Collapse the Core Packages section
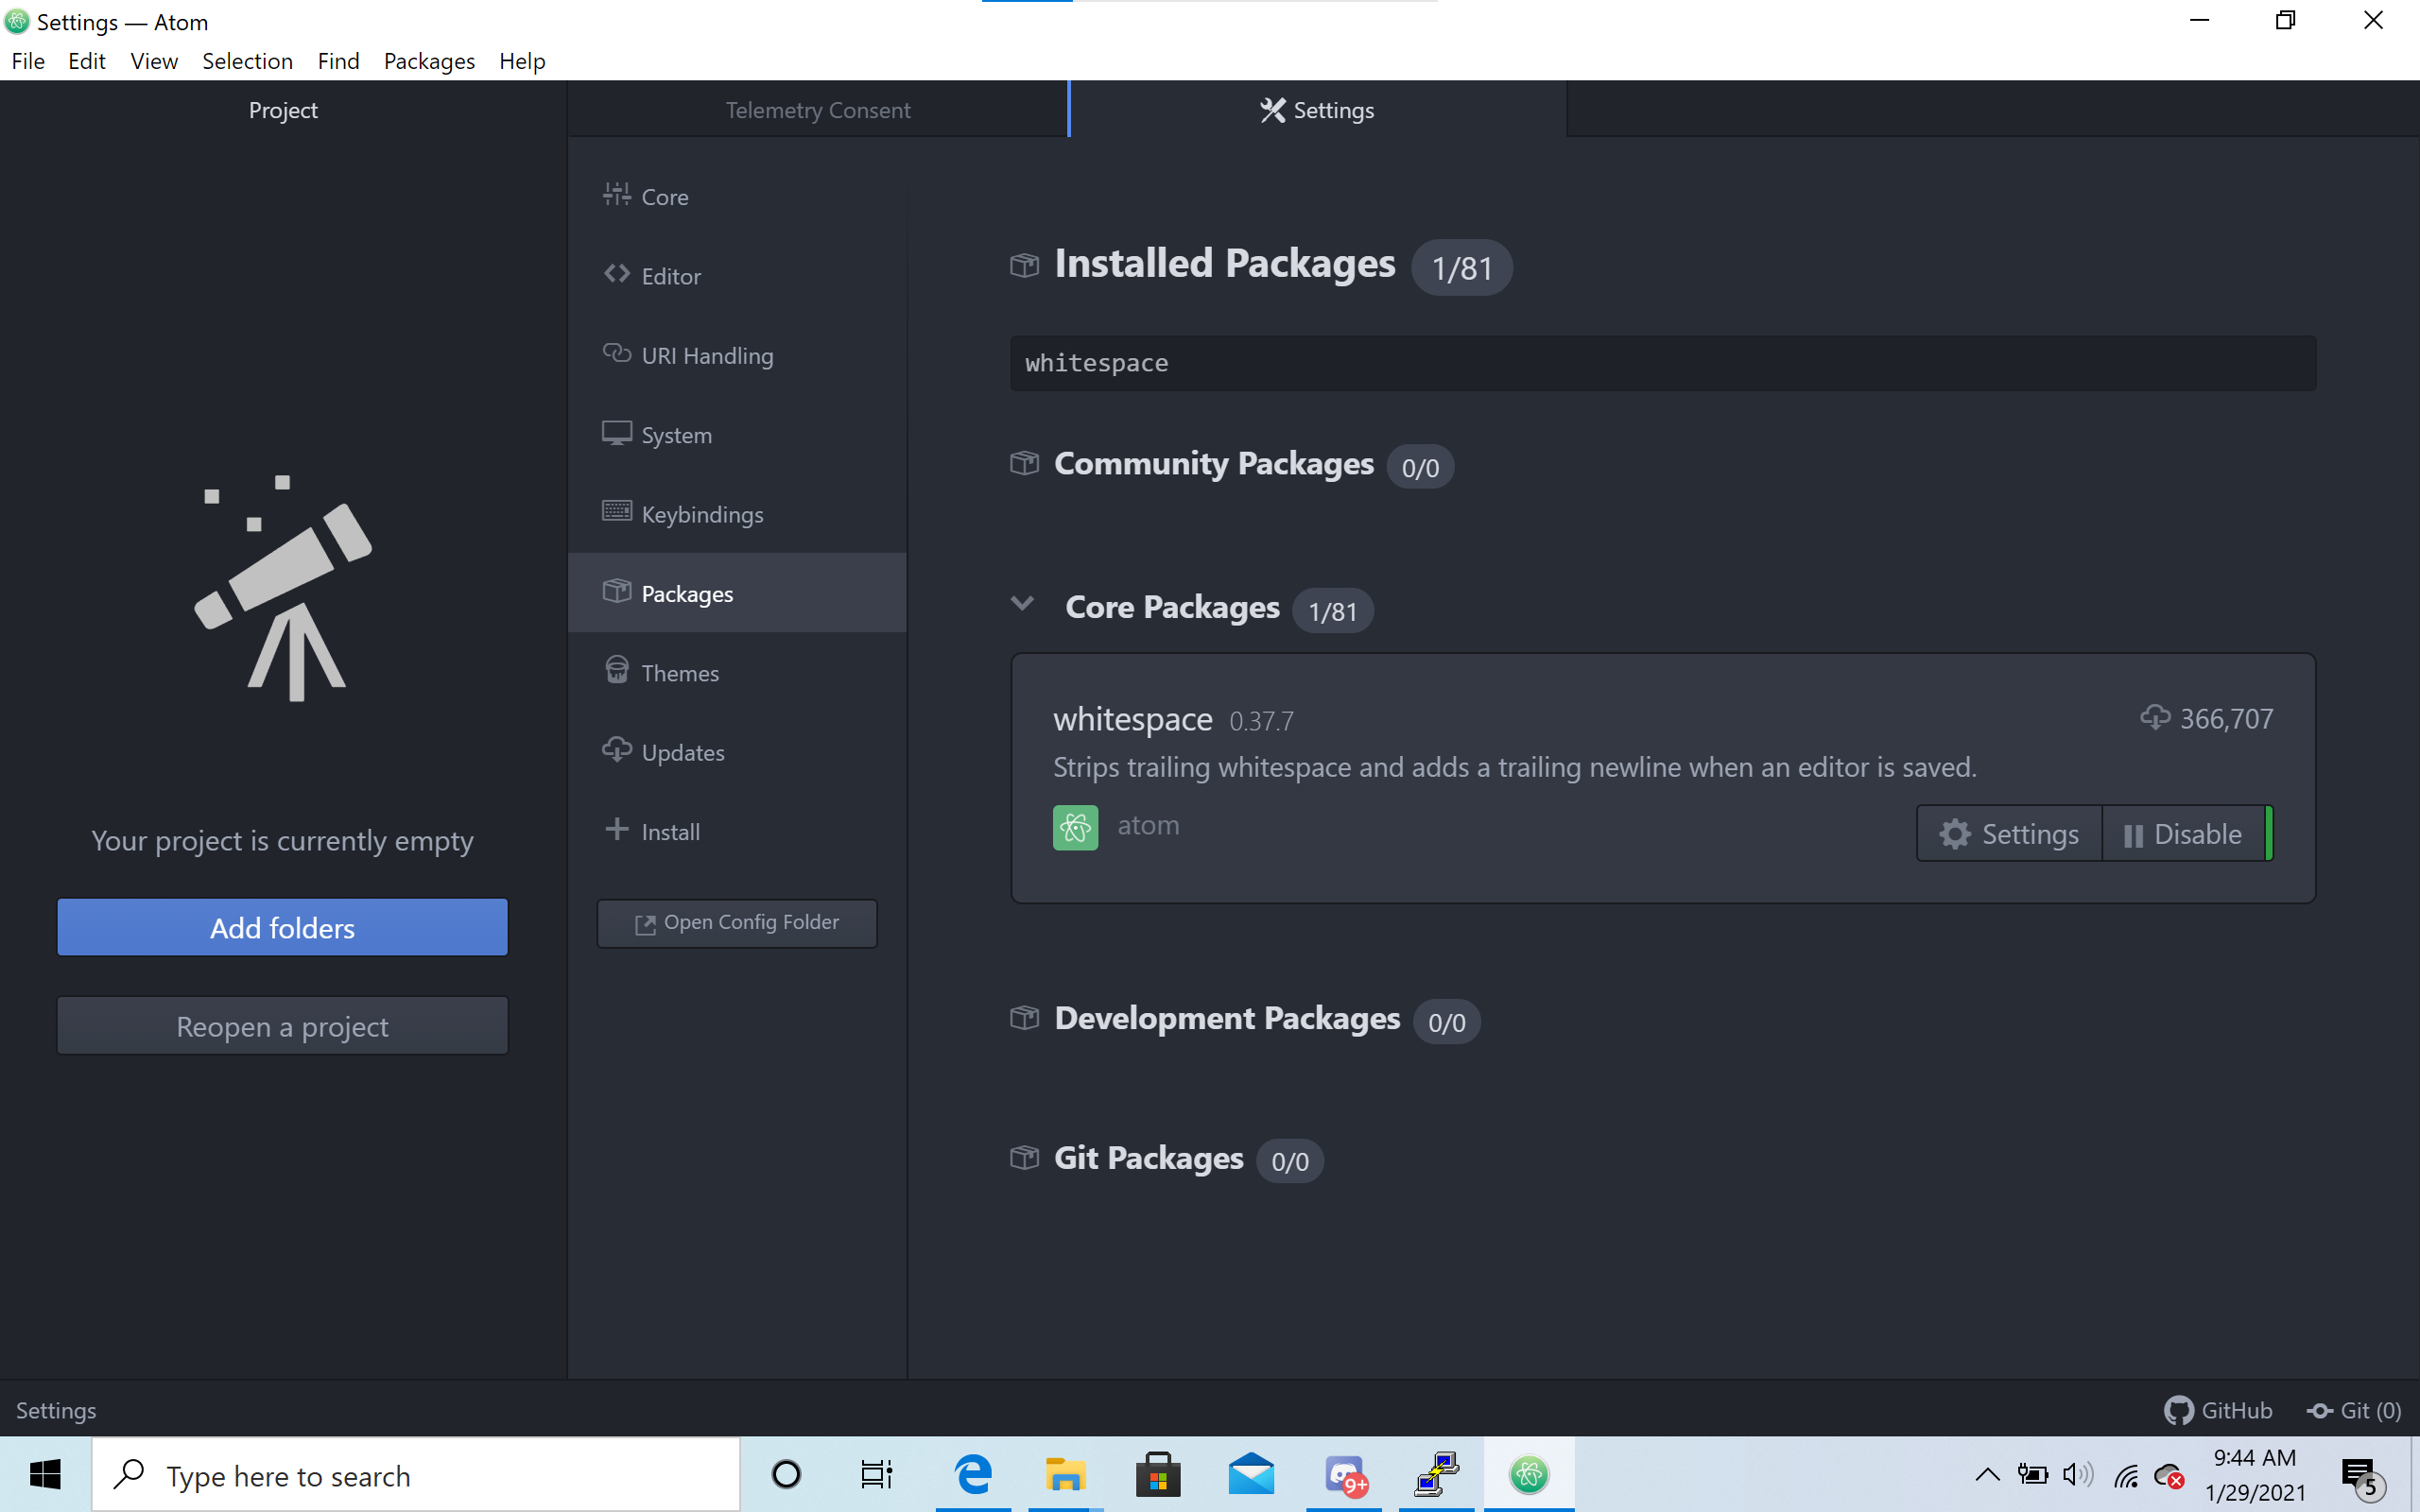The image size is (2420, 1512). tap(1022, 605)
